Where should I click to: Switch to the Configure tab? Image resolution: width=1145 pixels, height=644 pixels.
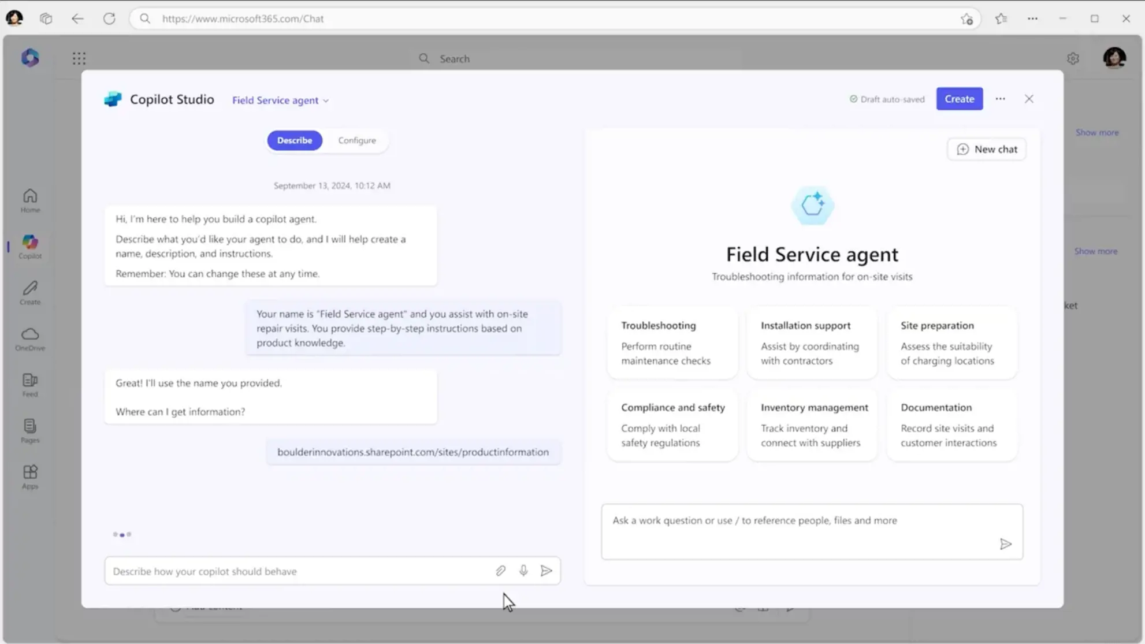[357, 140]
